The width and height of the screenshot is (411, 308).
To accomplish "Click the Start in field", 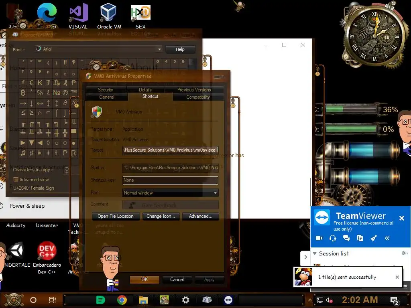I will click(170, 168).
